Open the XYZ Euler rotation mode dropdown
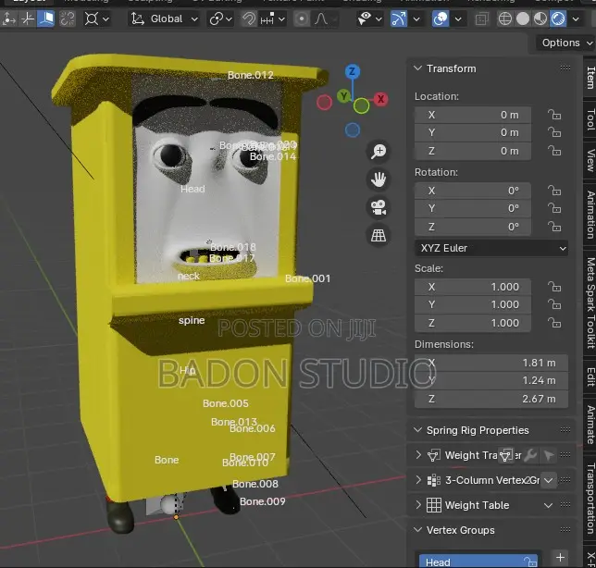The height and width of the screenshot is (568, 596). click(491, 249)
